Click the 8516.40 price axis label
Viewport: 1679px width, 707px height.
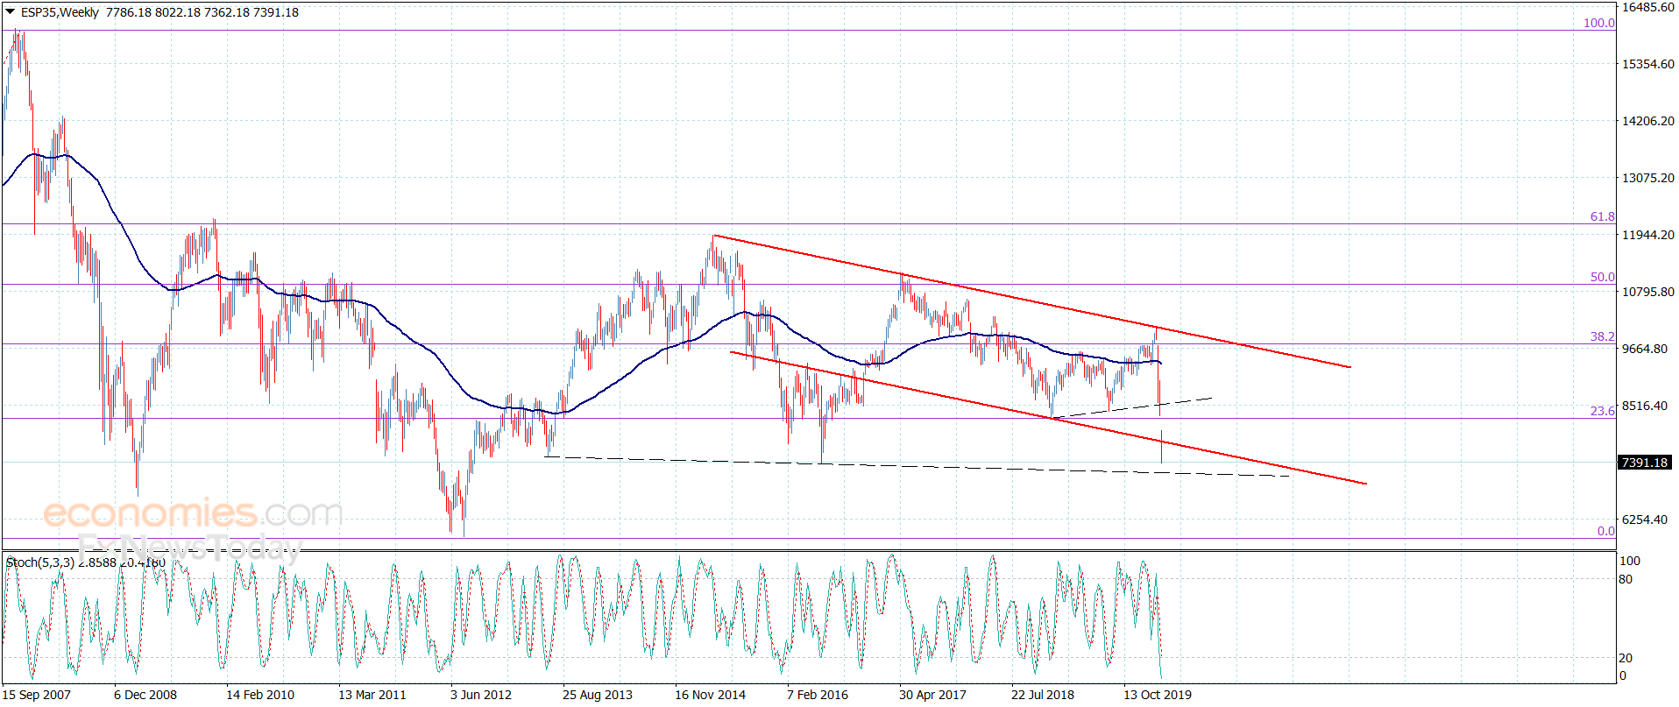(1645, 406)
